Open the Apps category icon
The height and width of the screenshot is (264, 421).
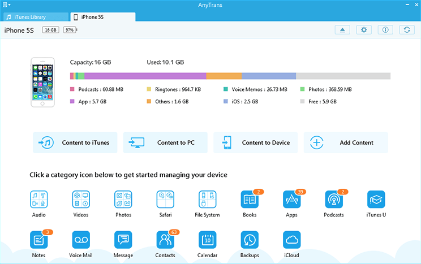pyautogui.click(x=291, y=200)
